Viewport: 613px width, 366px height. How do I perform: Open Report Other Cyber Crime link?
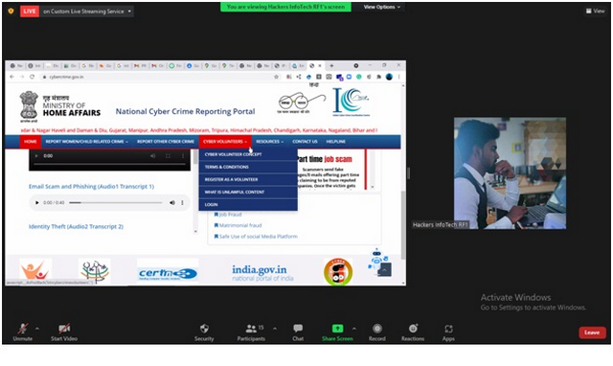click(x=166, y=142)
